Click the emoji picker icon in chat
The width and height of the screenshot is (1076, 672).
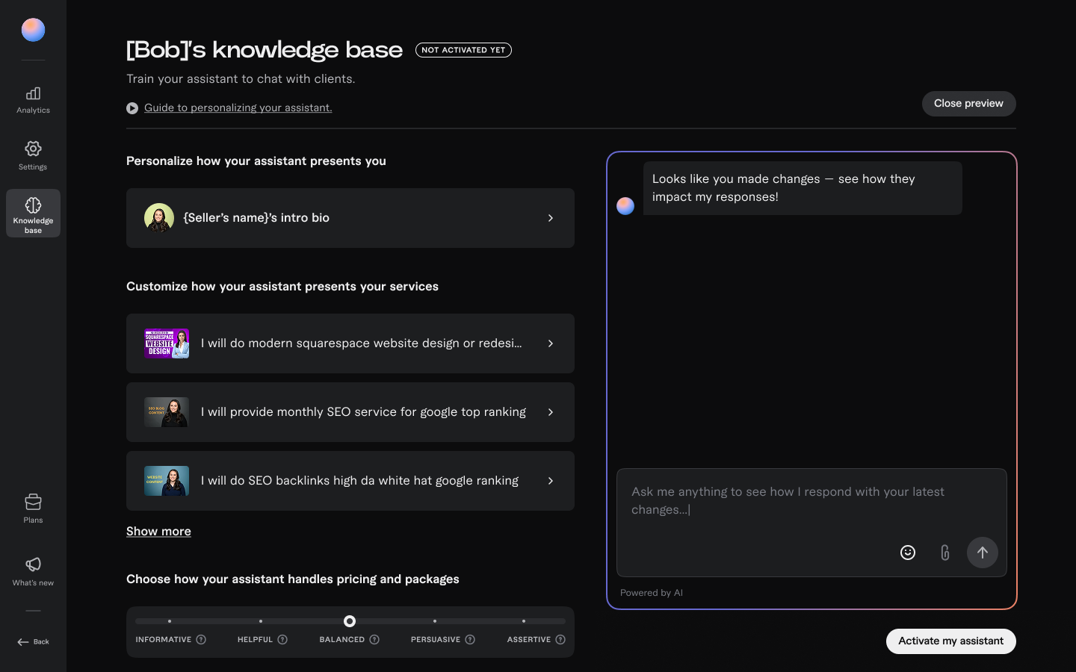907,553
